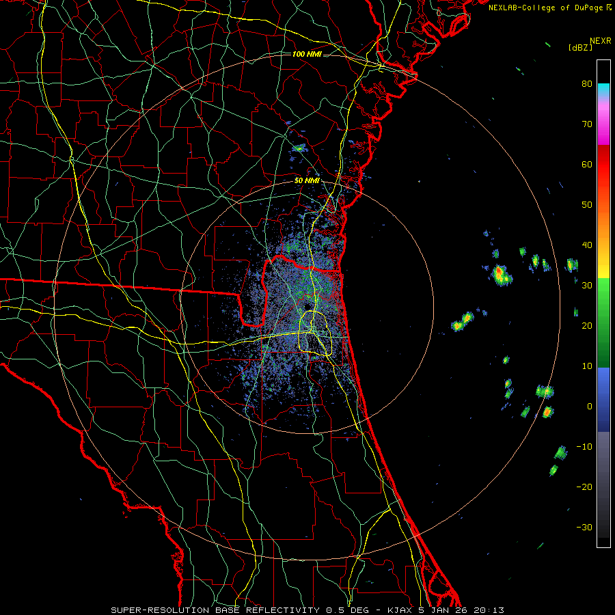The image size is (615, 615).
Task: Click the "SUPER-RESOLUTION BASE REFLECTIVITY" caption text
Action: pyautogui.click(x=215, y=610)
